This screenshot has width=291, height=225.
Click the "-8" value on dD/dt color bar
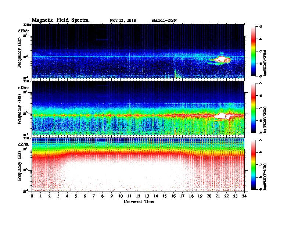pos(260,120)
